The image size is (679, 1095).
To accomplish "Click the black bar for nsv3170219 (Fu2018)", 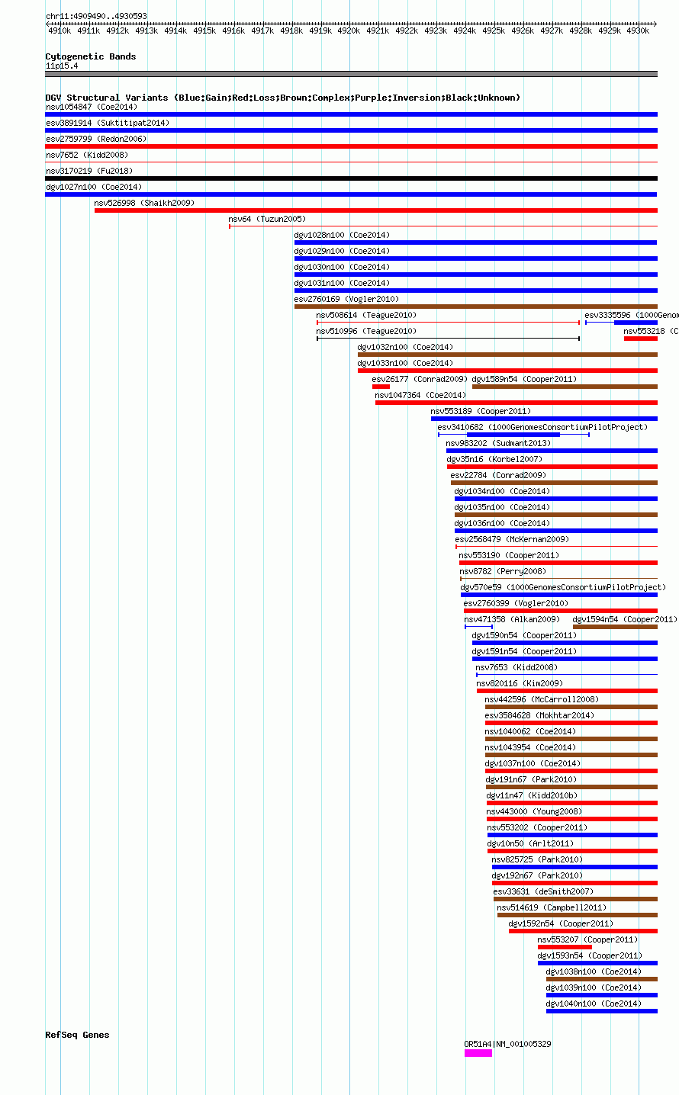I will [351, 178].
